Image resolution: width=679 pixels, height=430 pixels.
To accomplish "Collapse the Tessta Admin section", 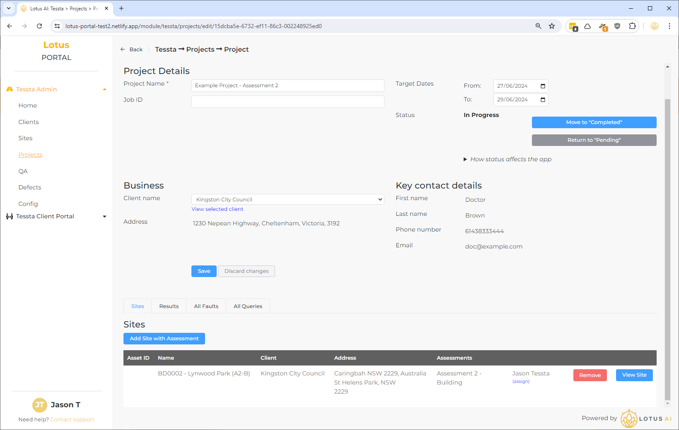I will click(x=104, y=89).
